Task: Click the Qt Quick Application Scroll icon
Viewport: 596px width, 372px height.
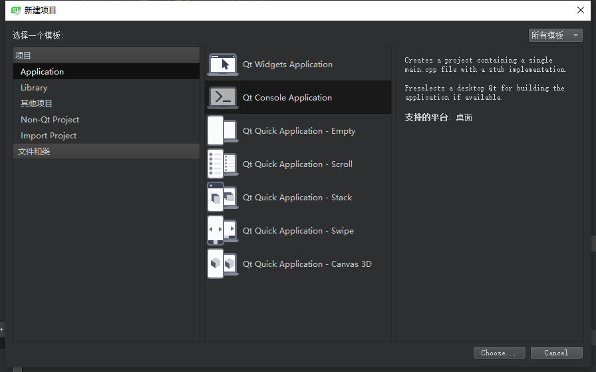Action: coord(223,164)
